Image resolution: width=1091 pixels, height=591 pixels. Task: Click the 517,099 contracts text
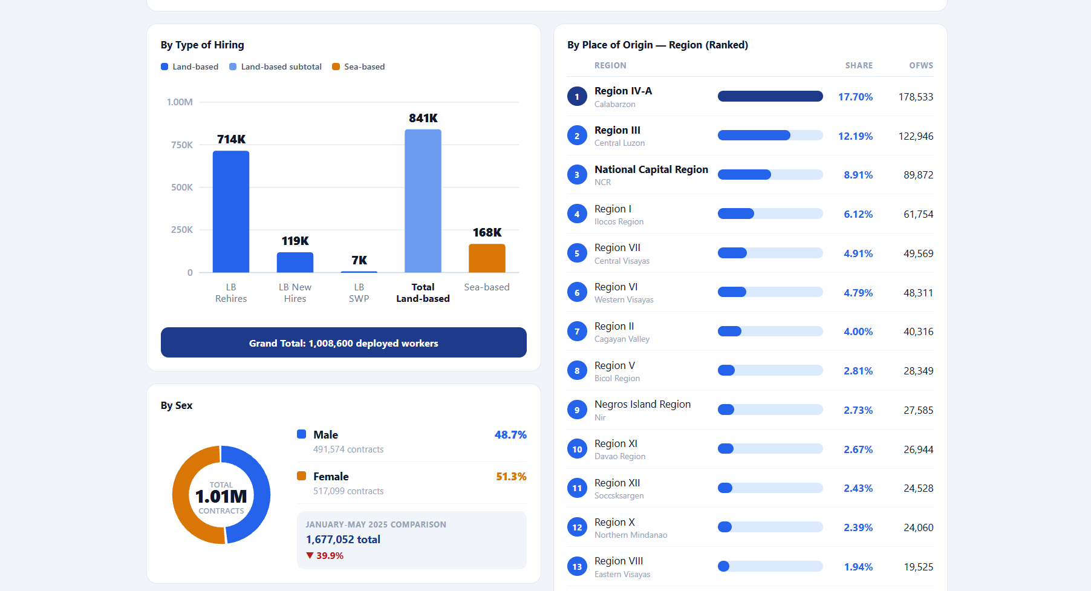point(348,491)
